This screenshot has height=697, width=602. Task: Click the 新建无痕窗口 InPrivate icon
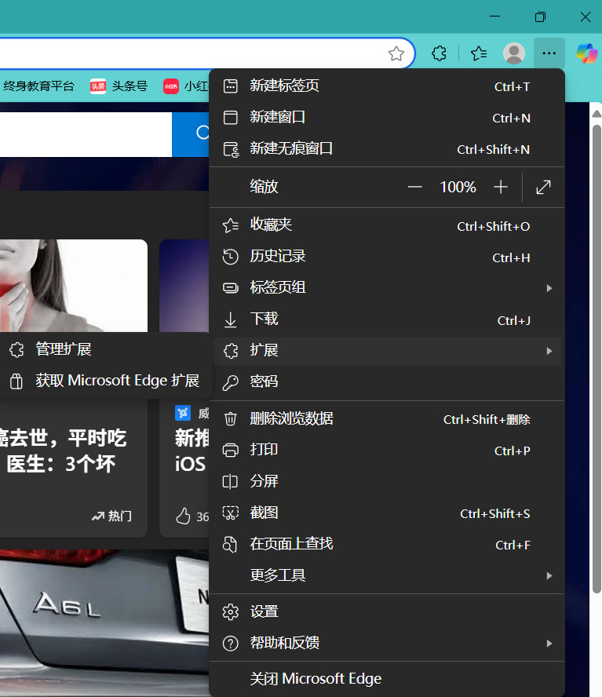[231, 149]
